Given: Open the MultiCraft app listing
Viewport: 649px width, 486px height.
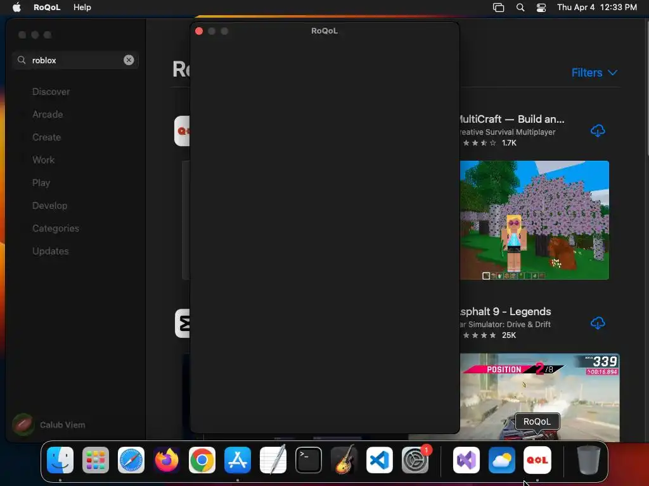Looking at the screenshot, I should (512, 119).
